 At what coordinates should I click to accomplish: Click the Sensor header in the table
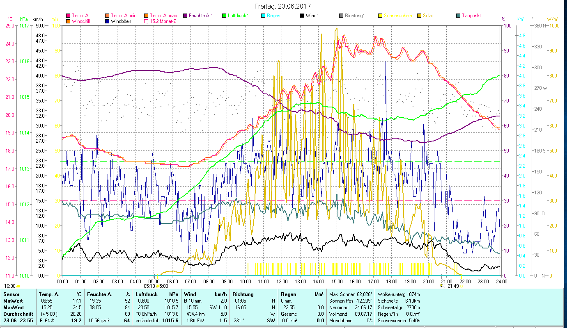point(11,294)
